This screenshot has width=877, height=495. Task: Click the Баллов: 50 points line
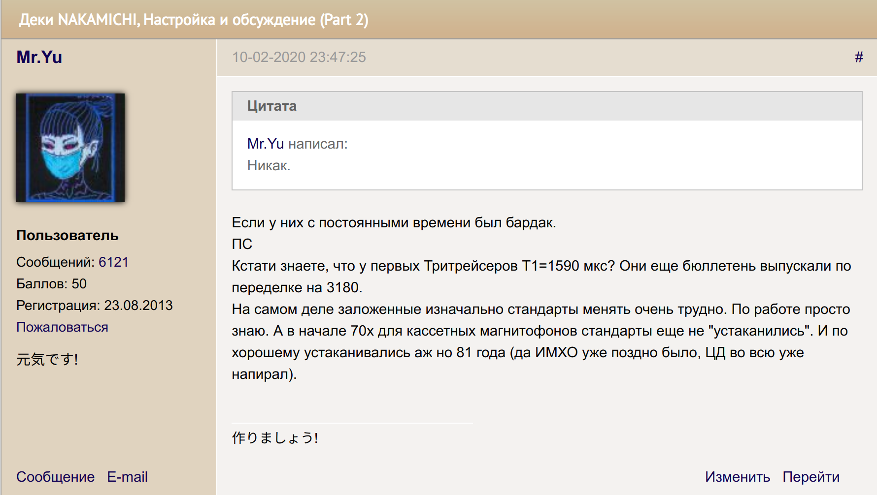52,284
